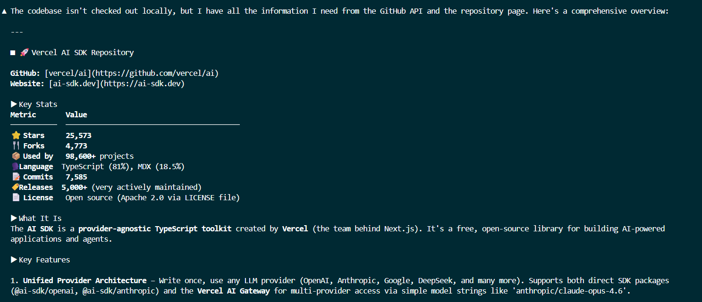702x302 pixels.
Task: Click the Metric column header
Action: click(23, 115)
